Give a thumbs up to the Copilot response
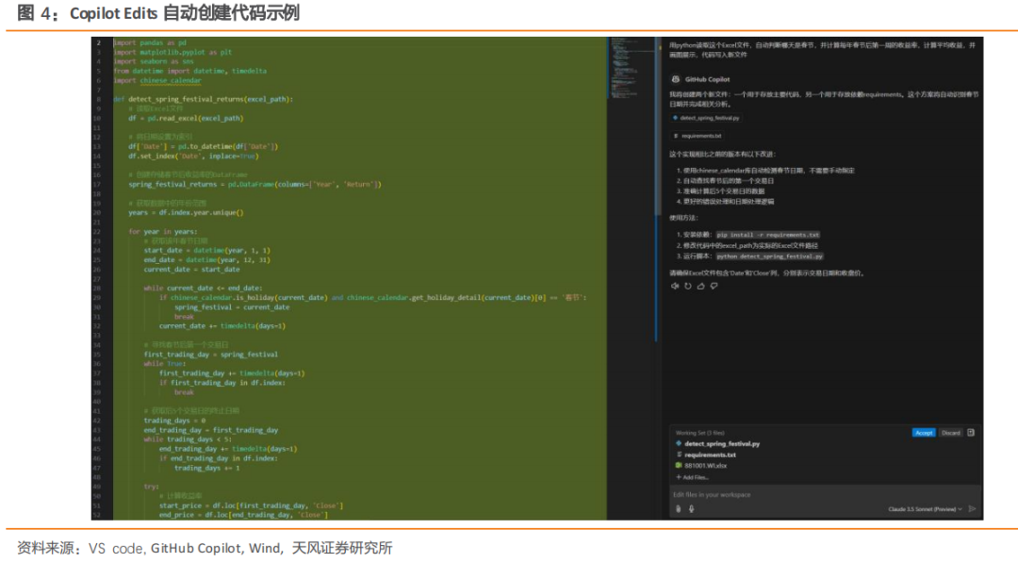Viewport: 1018px width, 562px height. (701, 286)
